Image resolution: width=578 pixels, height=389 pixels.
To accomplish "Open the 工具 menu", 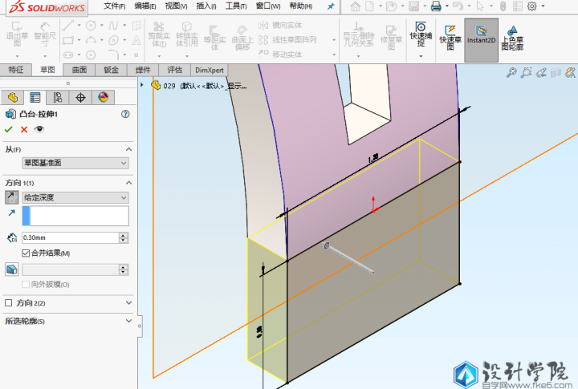I will point(236,6).
